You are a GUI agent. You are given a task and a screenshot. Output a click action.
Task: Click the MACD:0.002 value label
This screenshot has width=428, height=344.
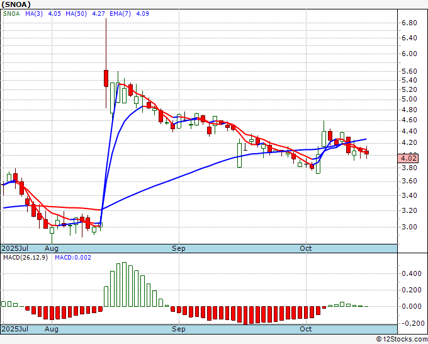coord(73,258)
